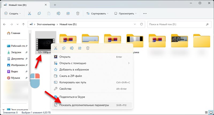Open the Просмотреть view options
Viewport: 214px width, 115px height.
[125, 13]
